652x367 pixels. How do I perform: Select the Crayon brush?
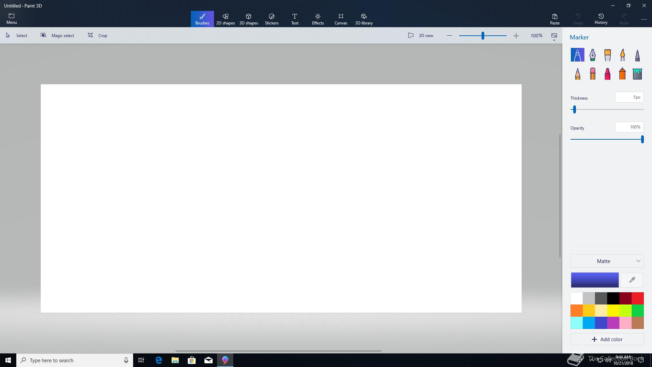[x=608, y=74]
